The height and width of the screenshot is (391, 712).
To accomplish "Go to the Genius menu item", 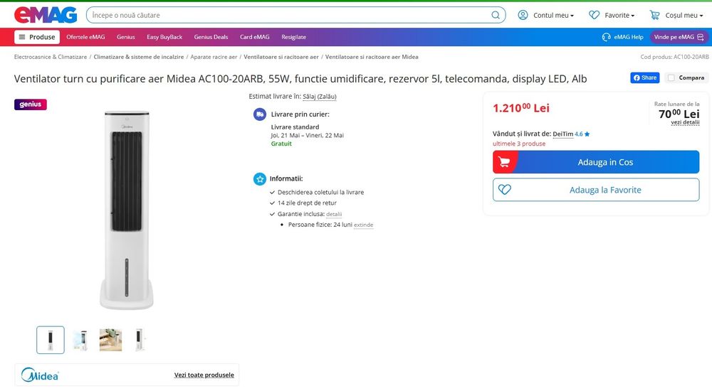I will click(x=126, y=37).
